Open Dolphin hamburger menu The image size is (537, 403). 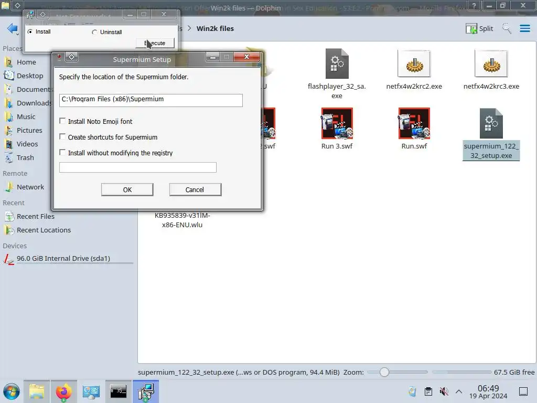tap(524, 28)
